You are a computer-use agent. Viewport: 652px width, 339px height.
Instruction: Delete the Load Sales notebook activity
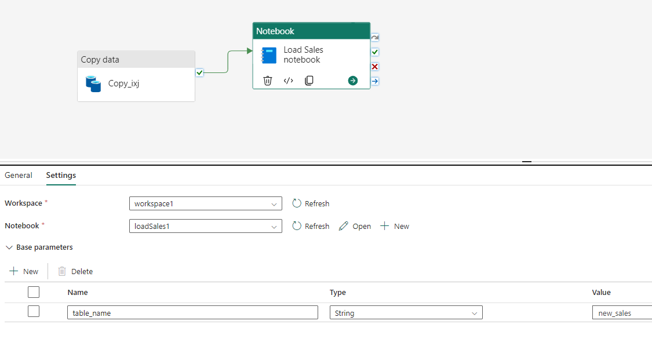(x=267, y=80)
